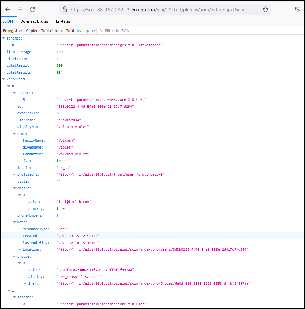Collapse the emails section

14,188
